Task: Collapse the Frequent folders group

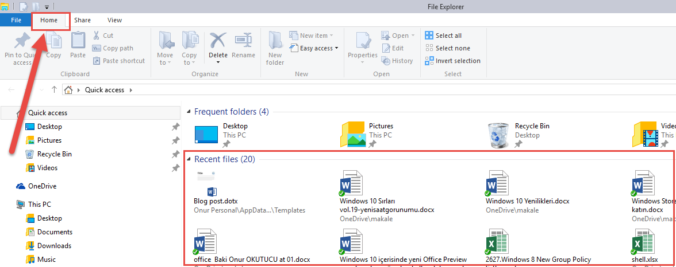Action: click(x=189, y=112)
